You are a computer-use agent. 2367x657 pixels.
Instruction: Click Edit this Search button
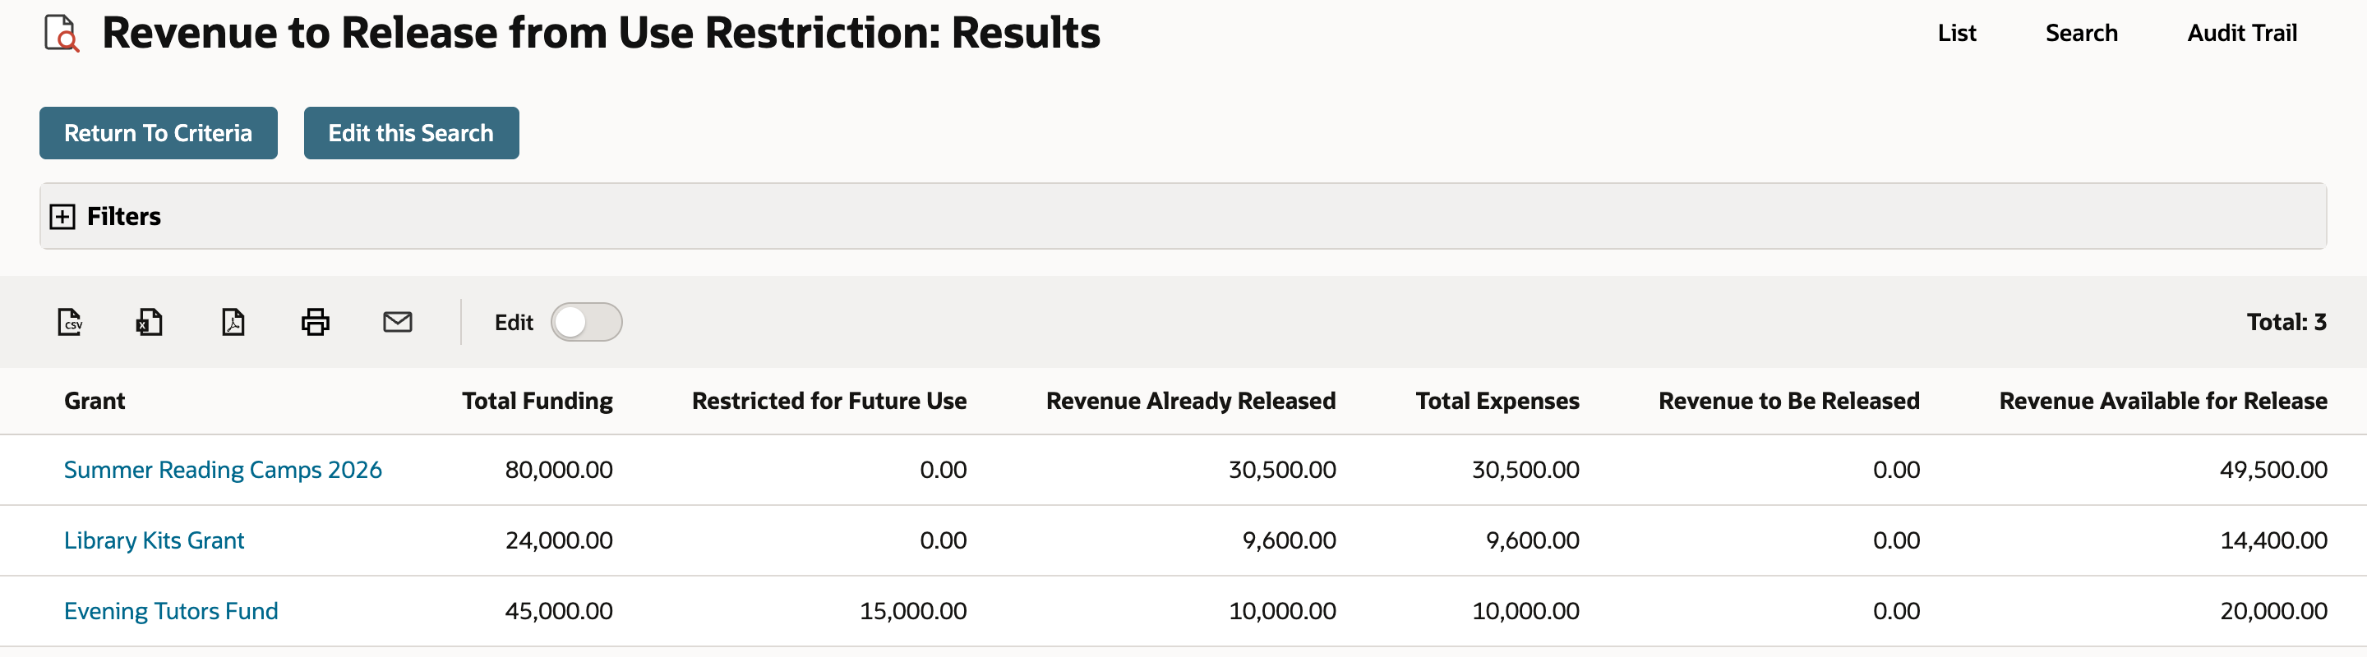[x=411, y=133]
